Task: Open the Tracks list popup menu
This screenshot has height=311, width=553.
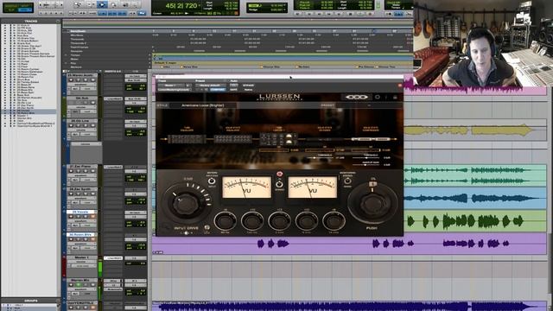Action: pos(58,21)
